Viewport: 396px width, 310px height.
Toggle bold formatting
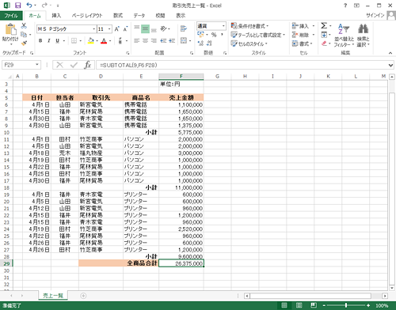pyautogui.click(x=40, y=40)
